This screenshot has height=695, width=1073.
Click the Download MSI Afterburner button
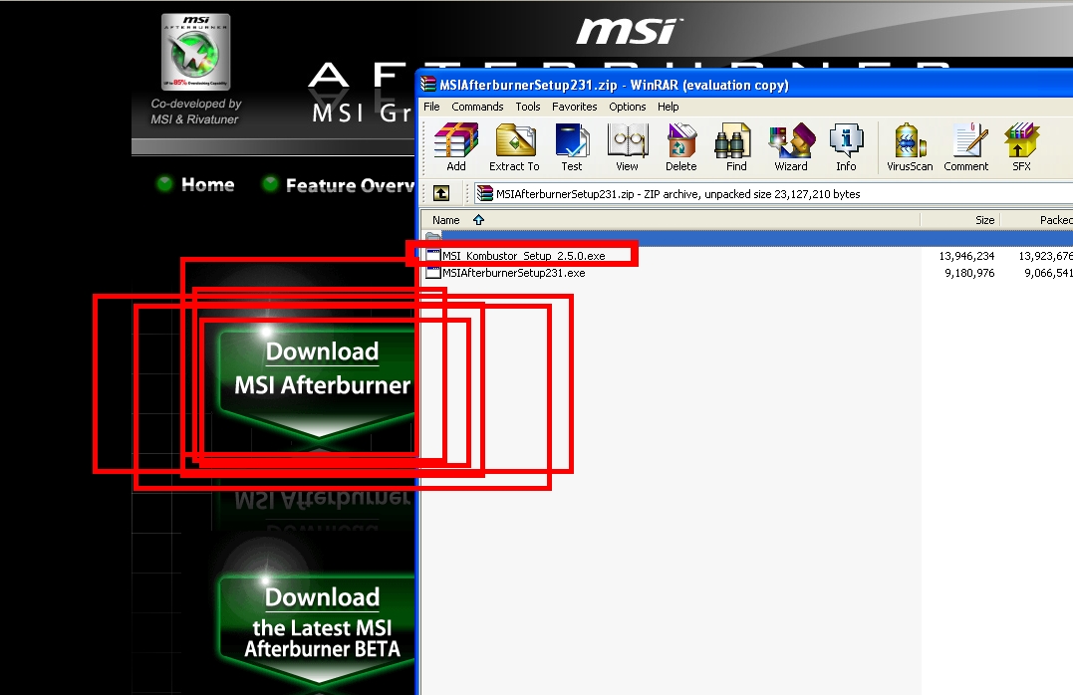321,370
